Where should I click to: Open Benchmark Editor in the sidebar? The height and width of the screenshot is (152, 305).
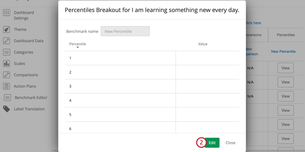pos(31,98)
